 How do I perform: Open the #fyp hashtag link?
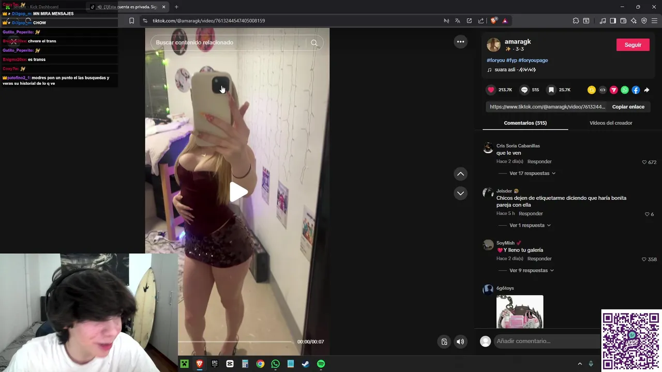(x=511, y=60)
